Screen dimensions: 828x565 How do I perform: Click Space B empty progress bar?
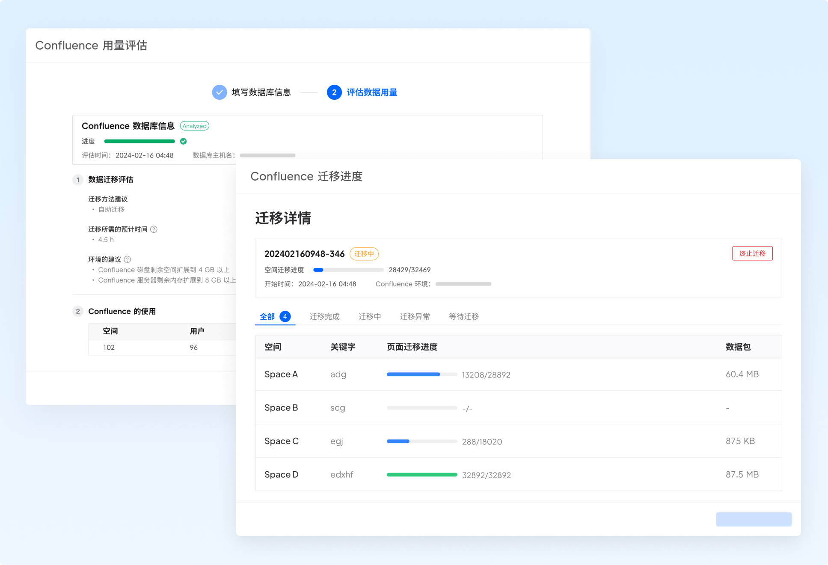pos(422,408)
